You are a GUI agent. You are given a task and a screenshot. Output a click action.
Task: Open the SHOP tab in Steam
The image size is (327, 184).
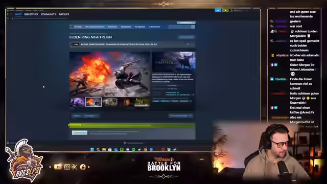coord(18,14)
